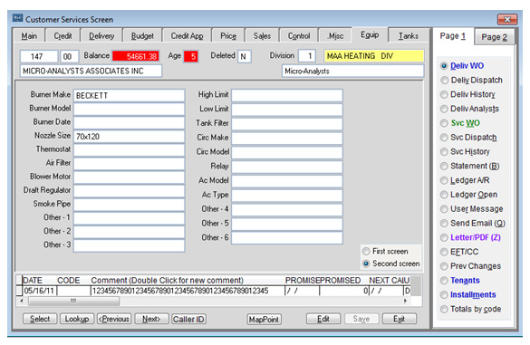
Task: Switch to the Budget tab
Action: [142, 36]
